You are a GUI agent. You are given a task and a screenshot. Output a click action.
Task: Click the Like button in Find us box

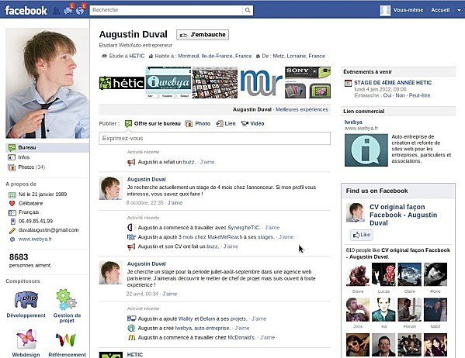tap(361, 235)
